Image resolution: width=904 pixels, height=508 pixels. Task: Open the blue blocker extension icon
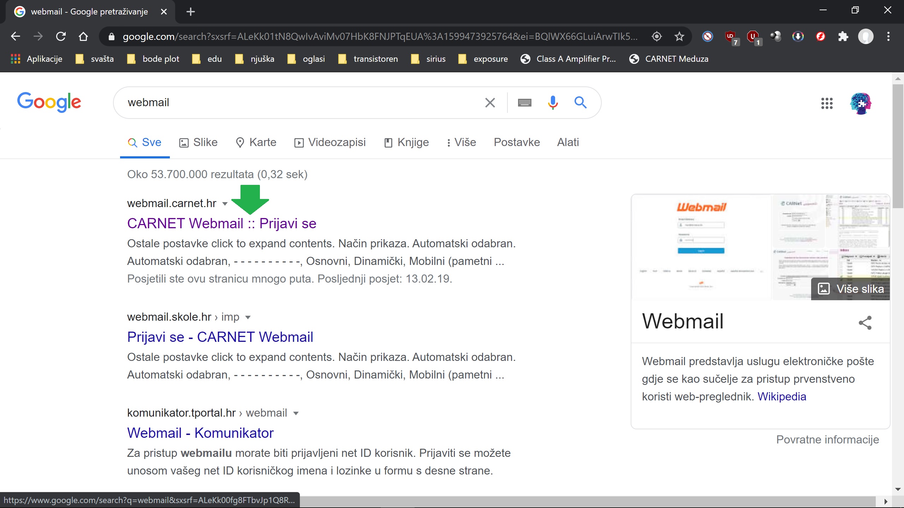(x=707, y=36)
